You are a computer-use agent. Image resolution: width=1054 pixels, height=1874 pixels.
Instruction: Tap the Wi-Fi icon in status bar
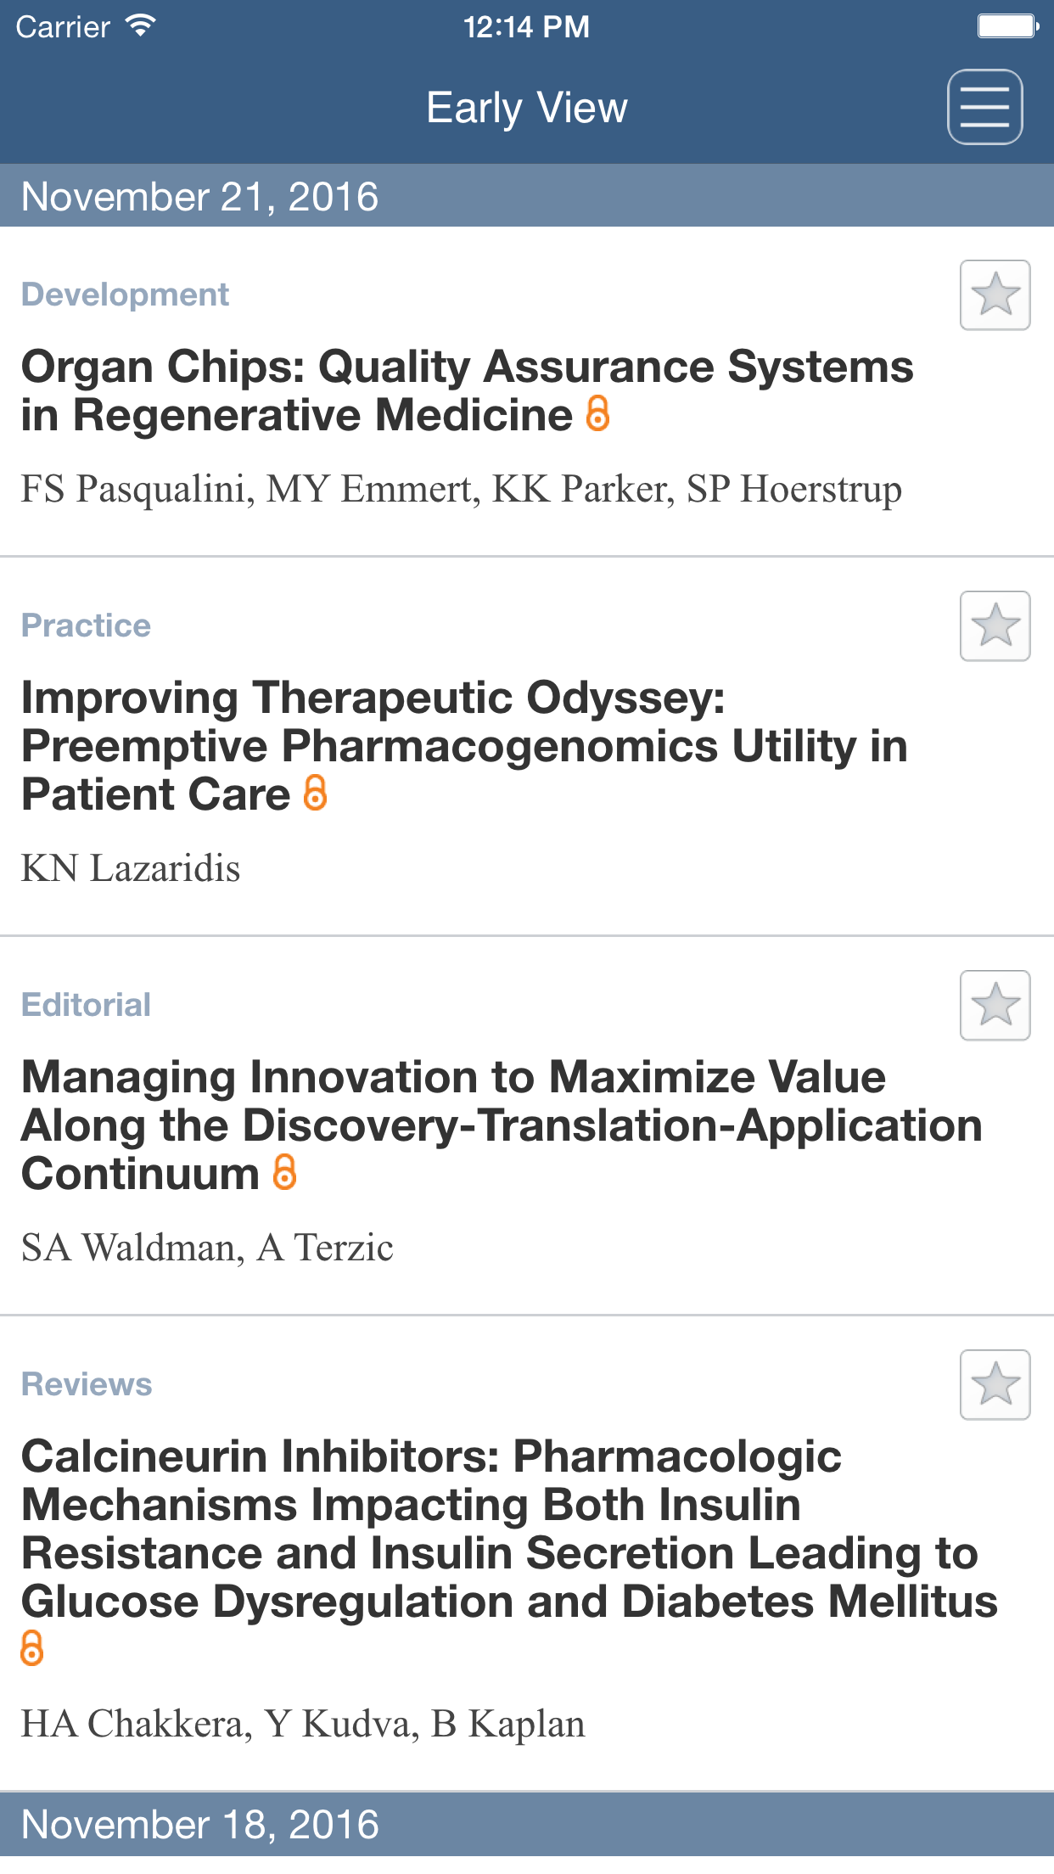pos(140,26)
